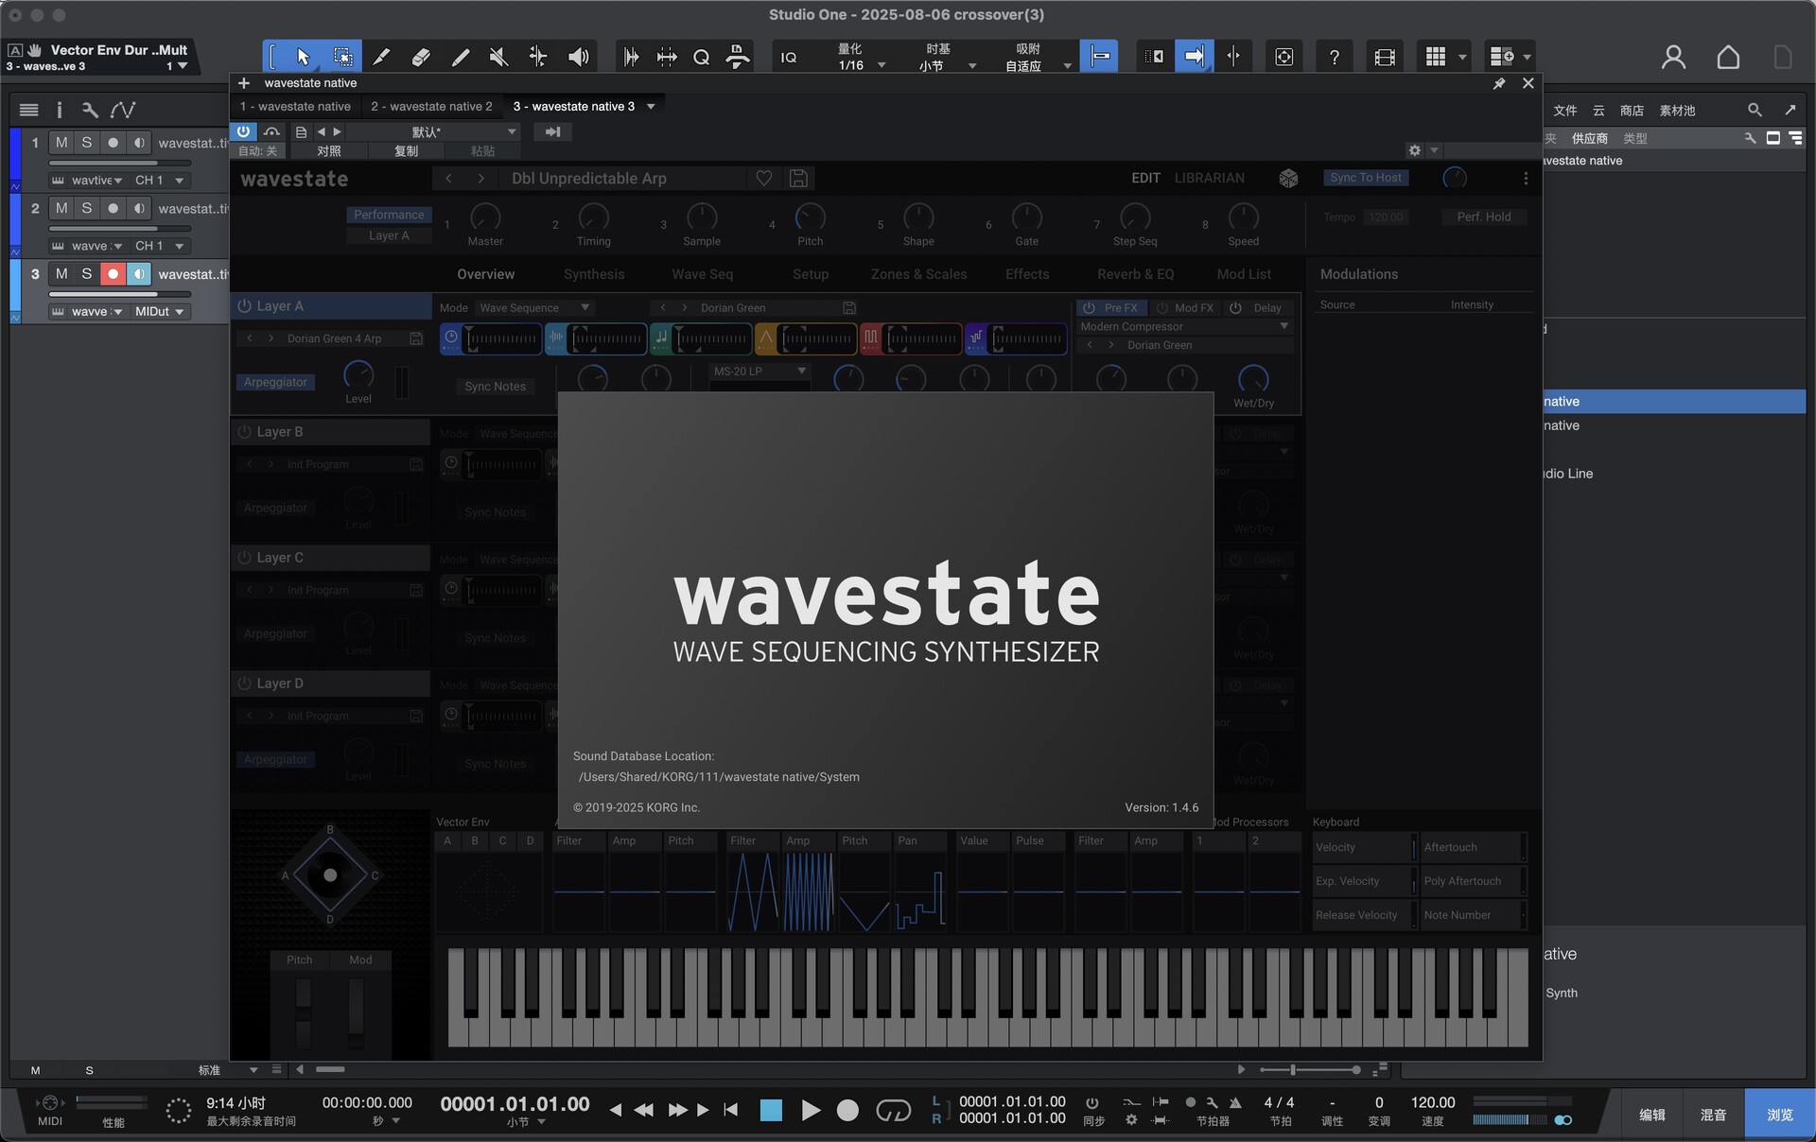Expand the wavestate native 3 tab dropdown
The height and width of the screenshot is (1142, 1816).
pos(651,107)
